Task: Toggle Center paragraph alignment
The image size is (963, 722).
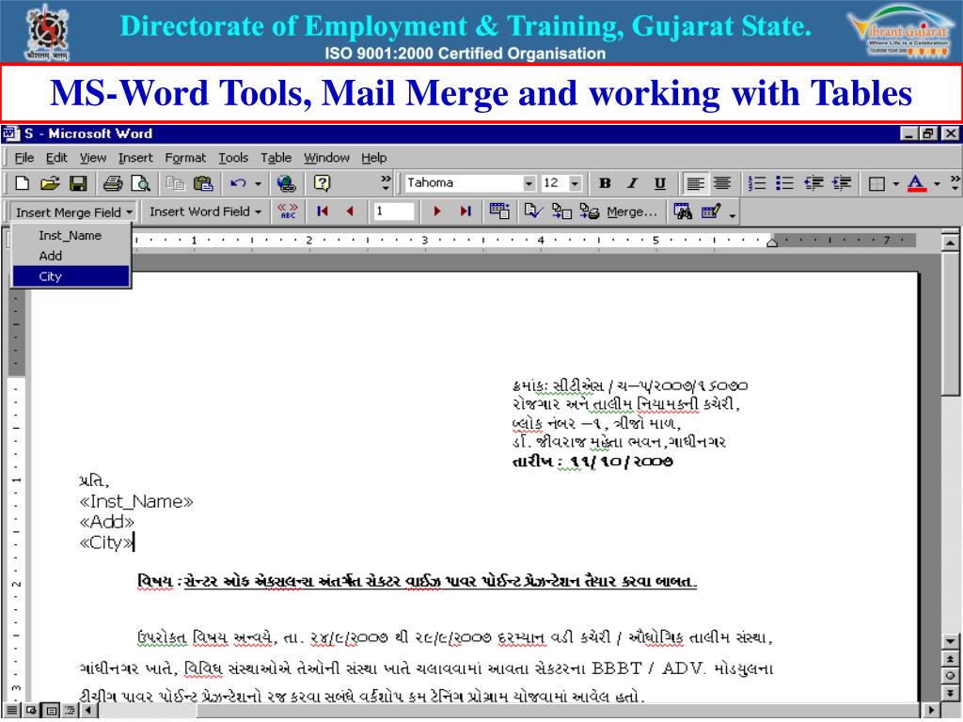Action: [x=722, y=183]
